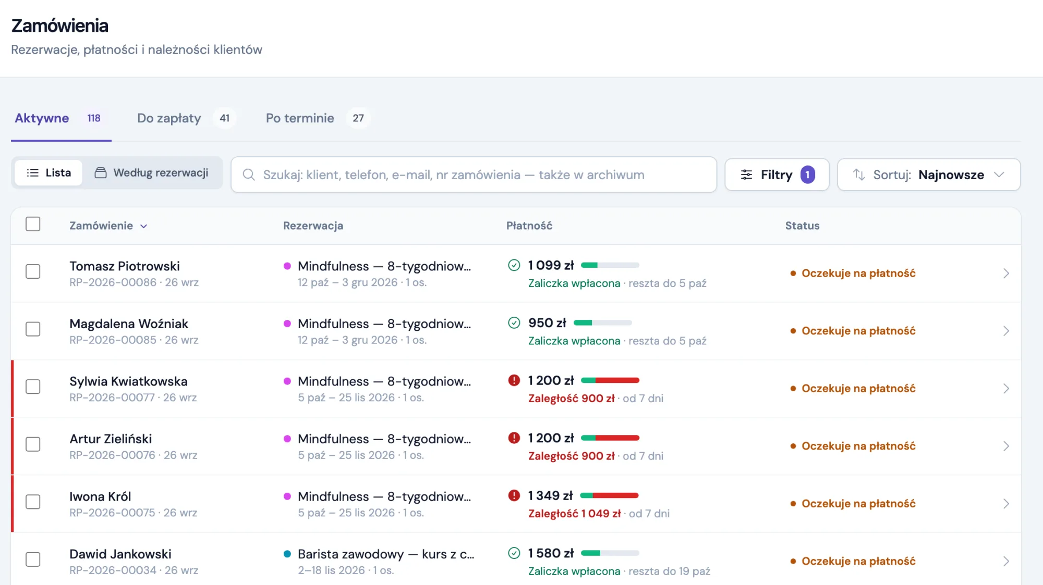The width and height of the screenshot is (1043, 585).
Task: Expand the Sortuj Najnowsze dropdown
Action: point(928,175)
